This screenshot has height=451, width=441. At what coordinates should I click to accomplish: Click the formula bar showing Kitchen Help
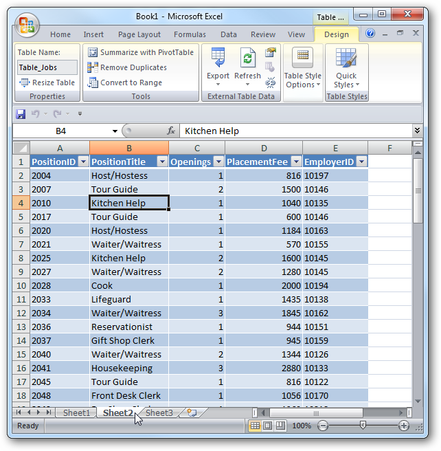click(296, 131)
